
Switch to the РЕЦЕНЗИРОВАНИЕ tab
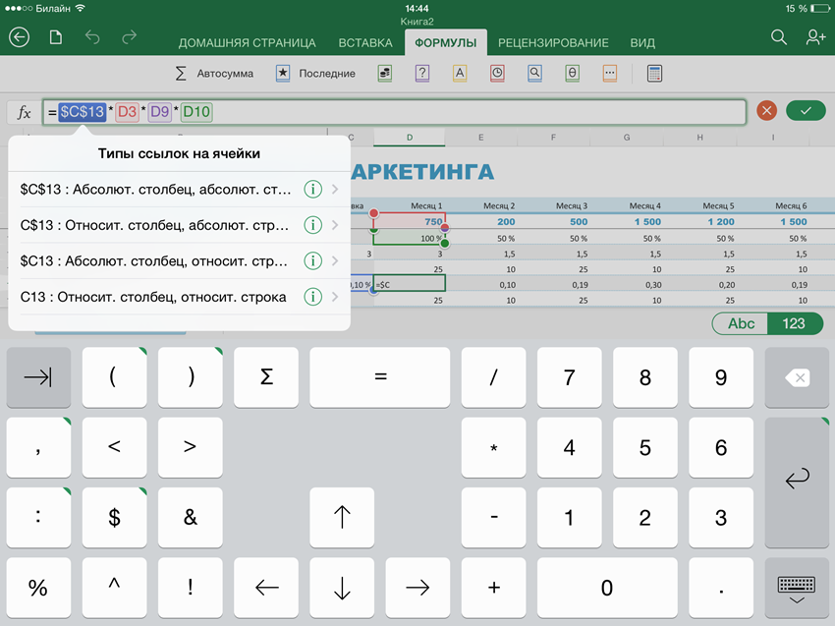[553, 42]
